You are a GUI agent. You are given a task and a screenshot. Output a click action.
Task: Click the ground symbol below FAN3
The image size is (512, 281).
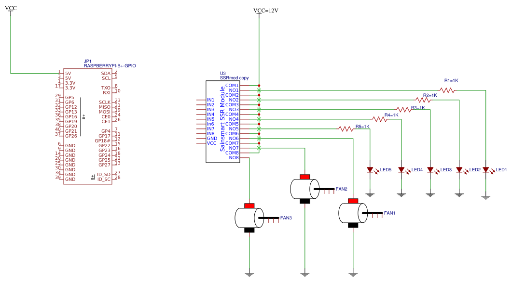[249, 274]
